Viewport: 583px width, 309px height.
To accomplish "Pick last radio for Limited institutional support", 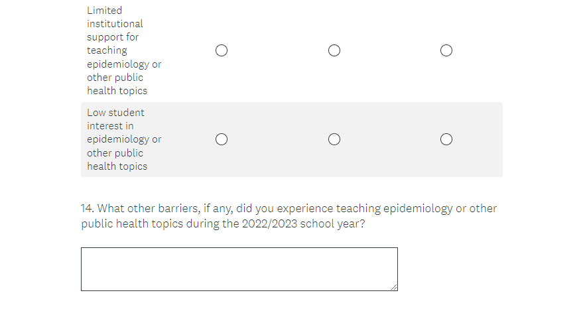I will [x=446, y=50].
